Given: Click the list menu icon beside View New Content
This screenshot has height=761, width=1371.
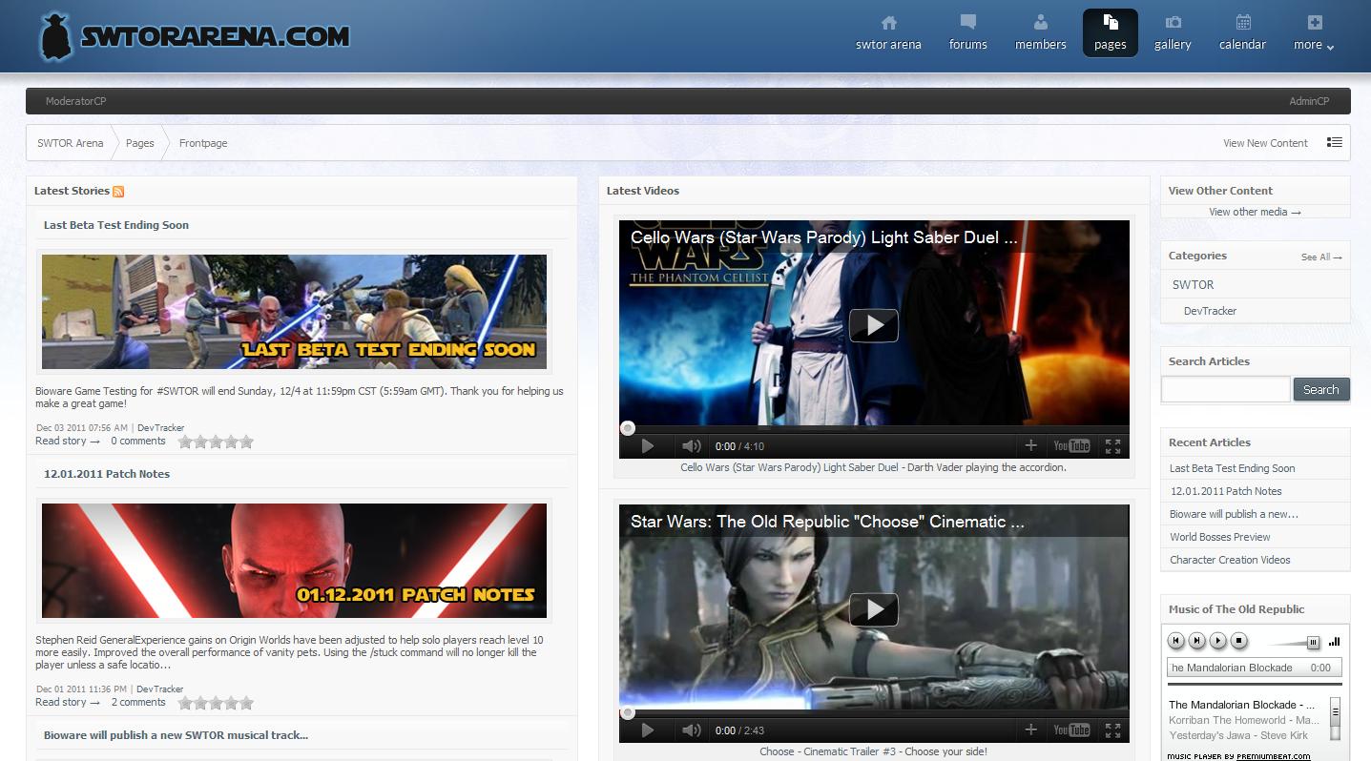Looking at the screenshot, I should [x=1334, y=142].
